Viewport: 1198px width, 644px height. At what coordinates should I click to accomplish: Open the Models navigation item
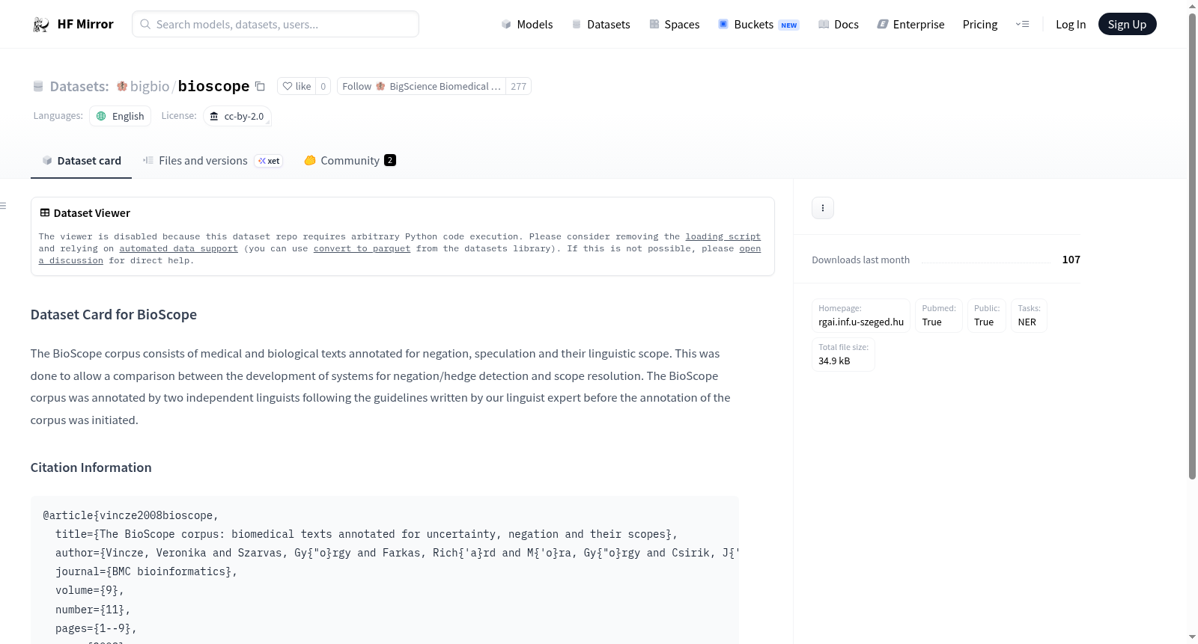[527, 24]
